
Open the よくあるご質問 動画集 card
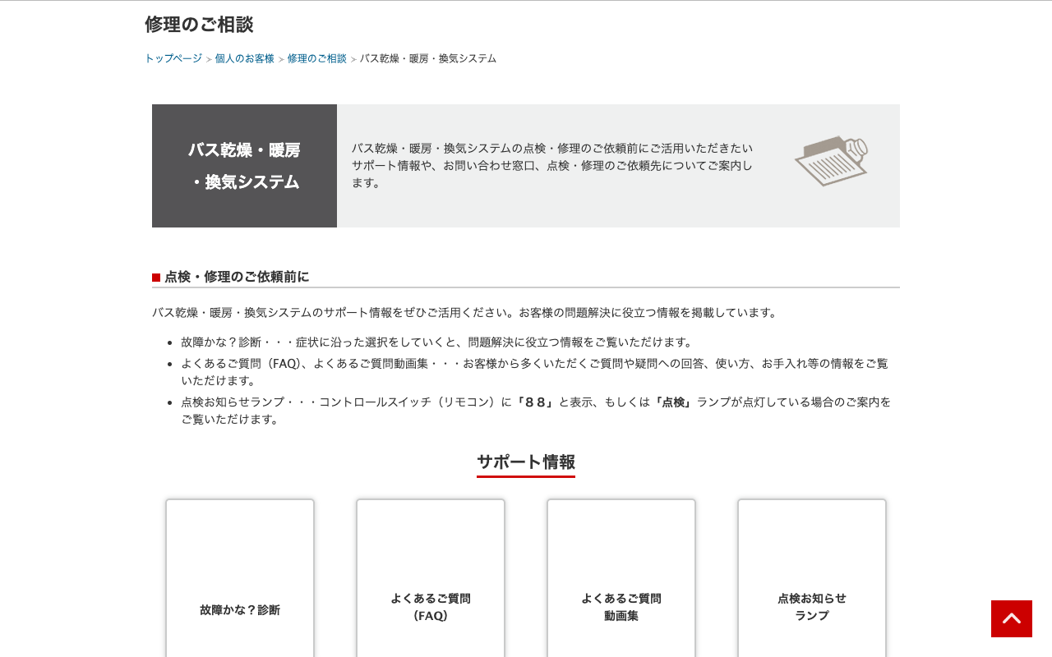621,578
